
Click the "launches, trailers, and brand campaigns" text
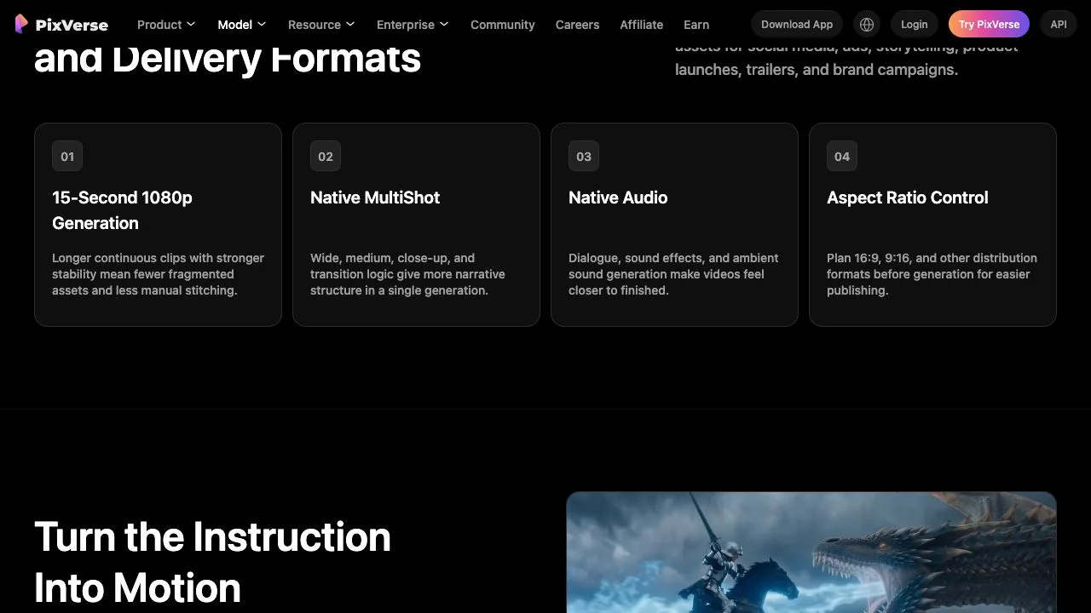point(817,70)
